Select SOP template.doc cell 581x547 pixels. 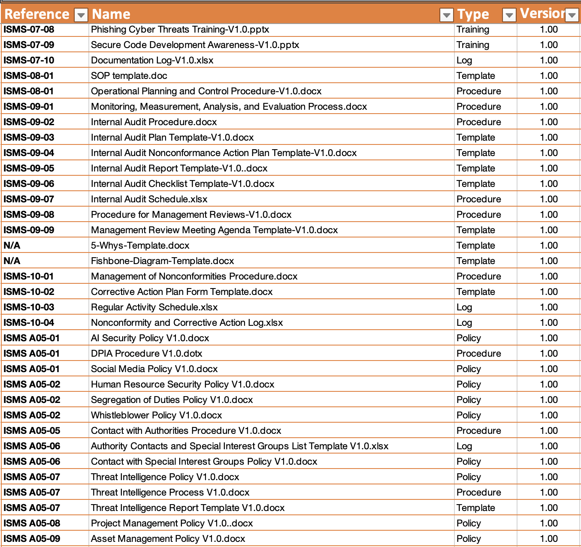(x=271, y=76)
